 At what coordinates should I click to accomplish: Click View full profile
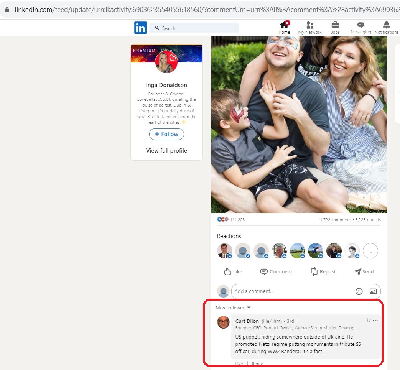tap(166, 150)
